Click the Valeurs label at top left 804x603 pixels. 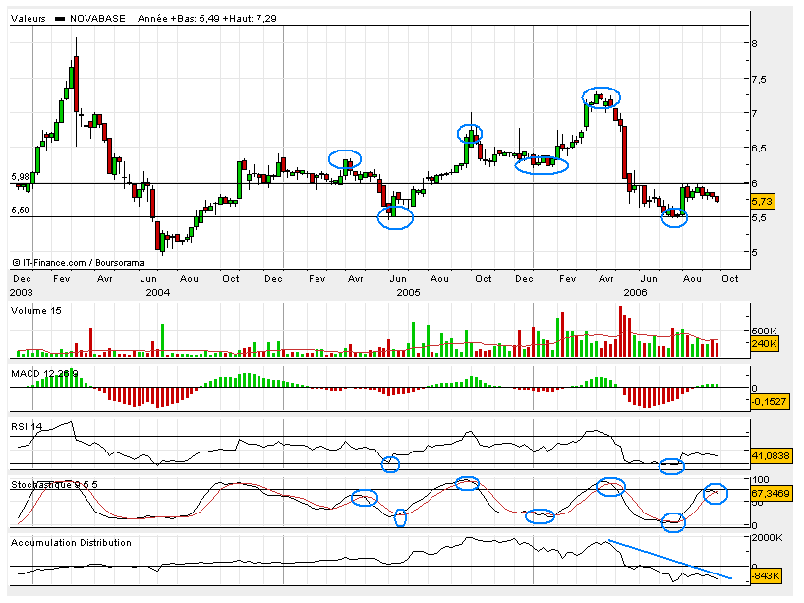[x=28, y=19]
